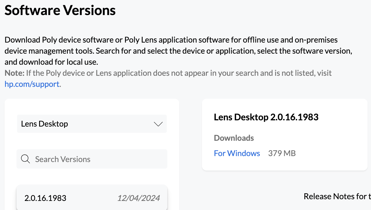Click the Downloads section label

pyautogui.click(x=234, y=138)
